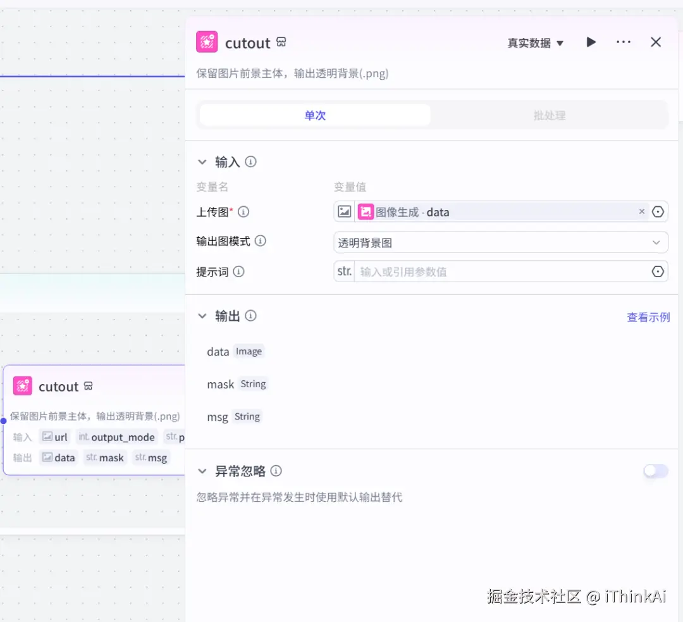Click the cutout node icon on the canvas card
This screenshot has height=622, width=683.
point(22,386)
